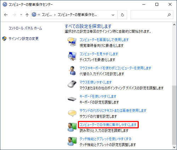Image resolution: width=177 pixels, height=150 pixels.
Task: Click the magnifier search icon
Action: click(169, 15)
